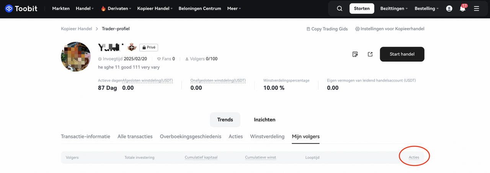The height and width of the screenshot is (173, 490).
Task: Switch to the Winstverdeling tab
Action: click(267, 137)
